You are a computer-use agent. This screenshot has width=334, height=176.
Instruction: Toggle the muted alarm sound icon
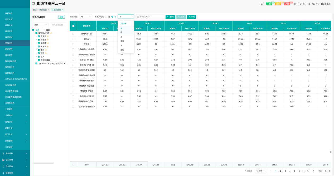[x=295, y=4]
